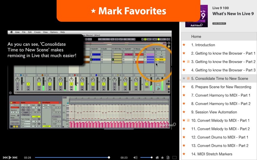The image size is (257, 160).
Task: Click the 03:28 elapsed time label
Action: pyautogui.click(x=27, y=157)
